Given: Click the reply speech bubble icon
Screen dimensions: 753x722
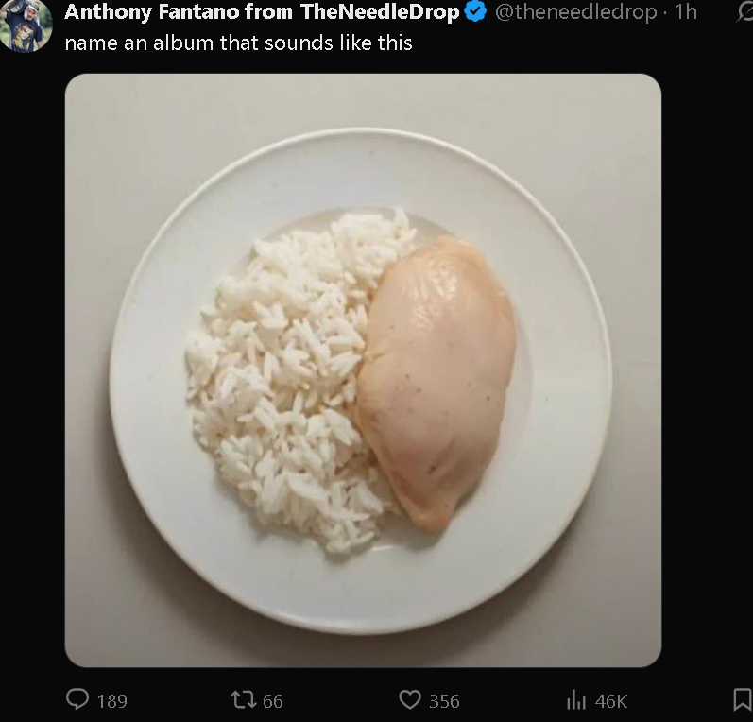Looking at the screenshot, I should click(x=77, y=699).
